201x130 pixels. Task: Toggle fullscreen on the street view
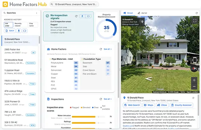tap(195, 21)
